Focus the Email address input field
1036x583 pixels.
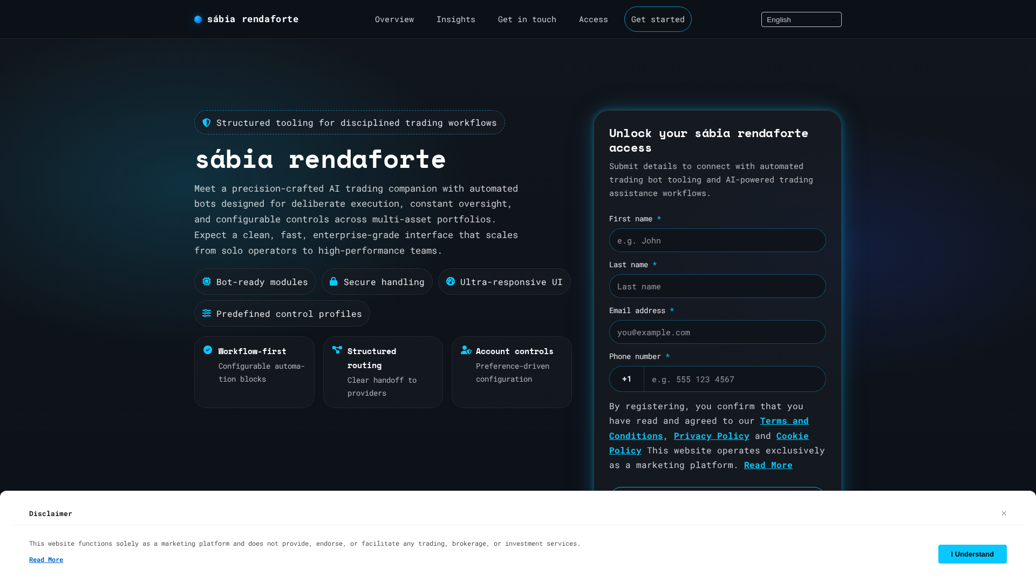[718, 332]
